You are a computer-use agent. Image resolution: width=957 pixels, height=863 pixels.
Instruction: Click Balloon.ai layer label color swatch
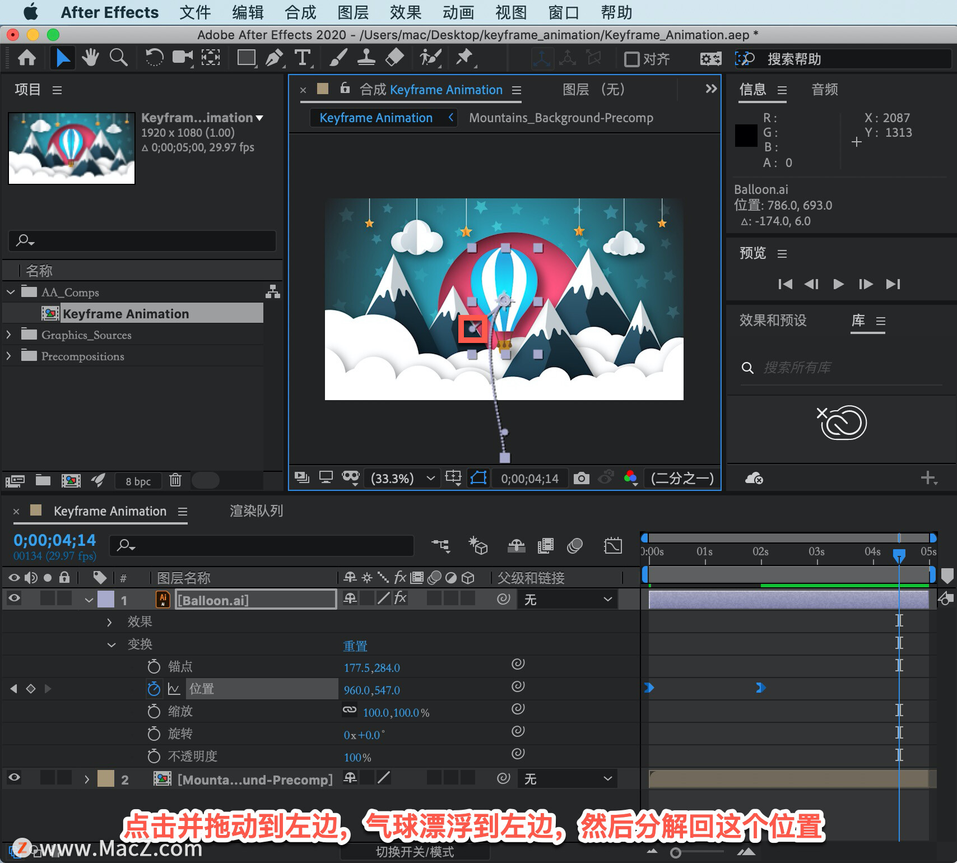(106, 599)
